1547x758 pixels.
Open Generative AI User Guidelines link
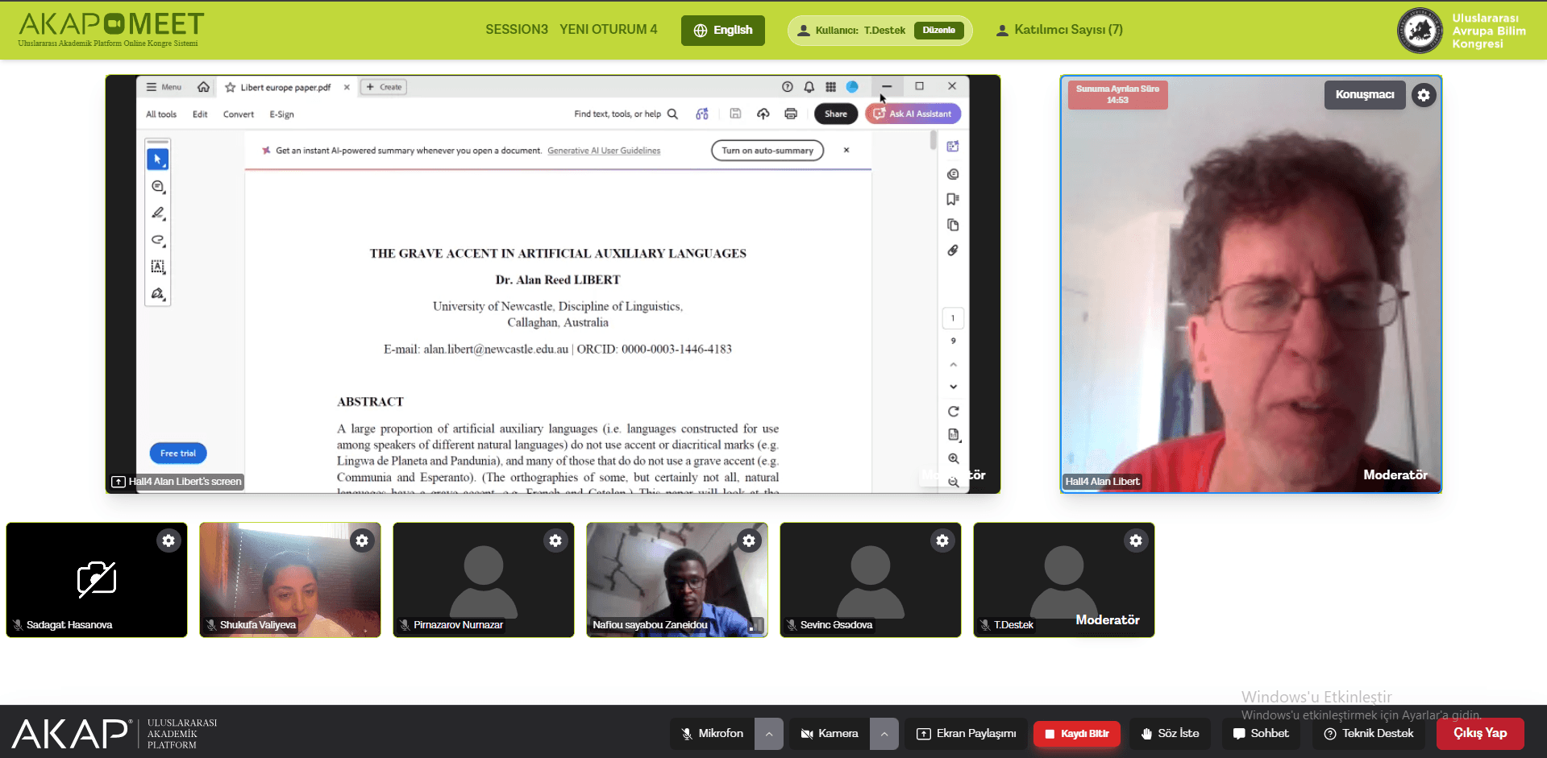[x=604, y=151]
